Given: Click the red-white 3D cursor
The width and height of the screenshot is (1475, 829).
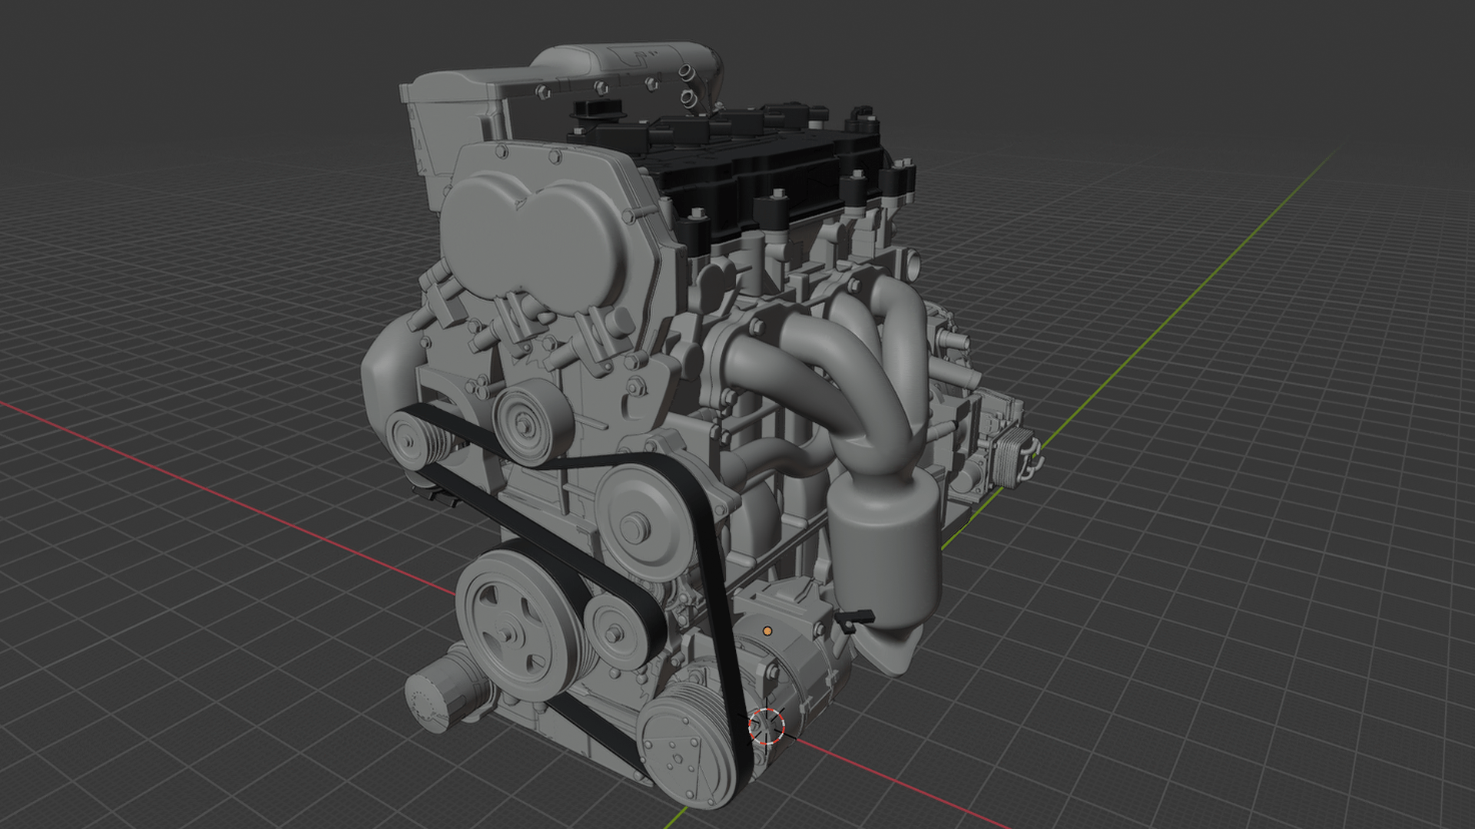Looking at the screenshot, I should (766, 725).
